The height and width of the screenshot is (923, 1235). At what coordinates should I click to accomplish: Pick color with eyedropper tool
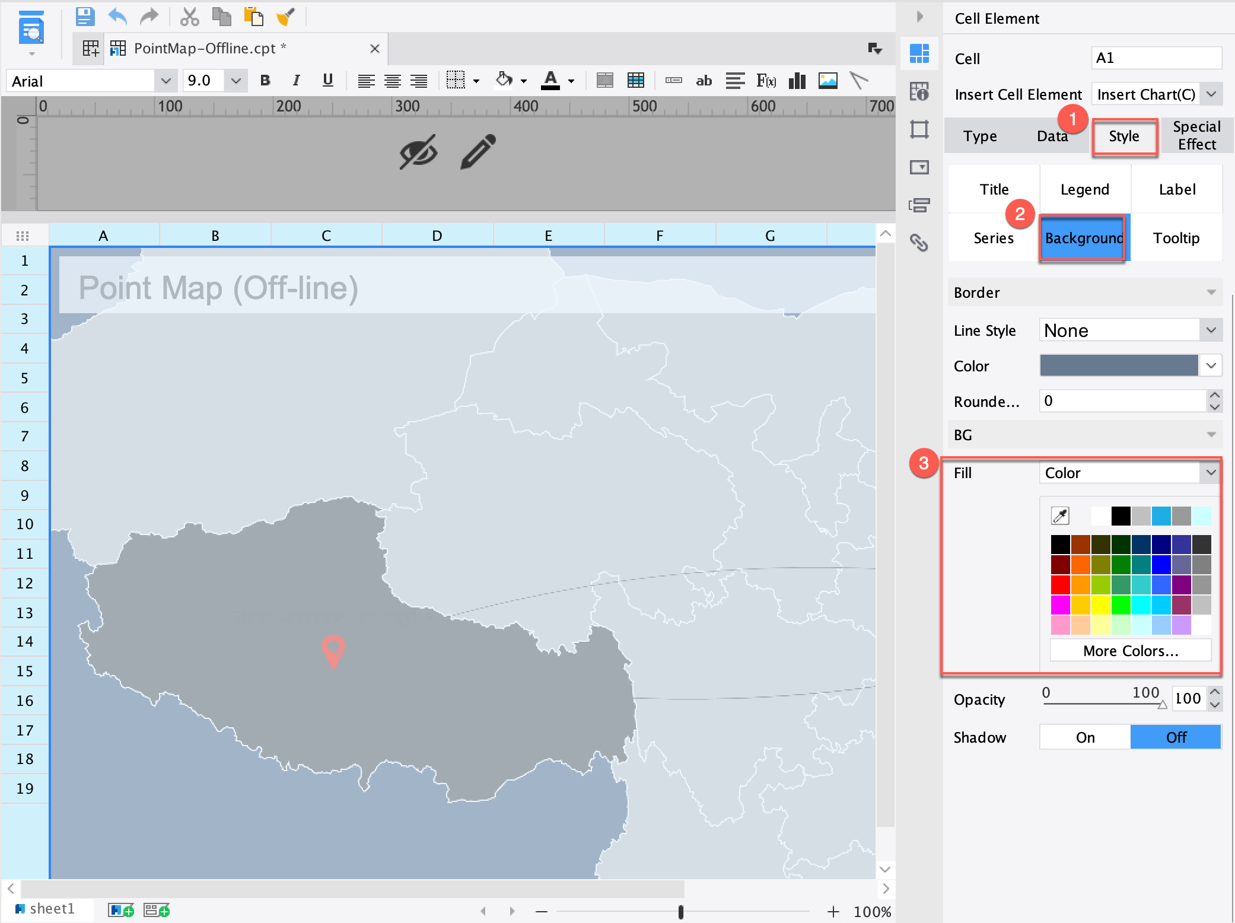pyautogui.click(x=1060, y=516)
